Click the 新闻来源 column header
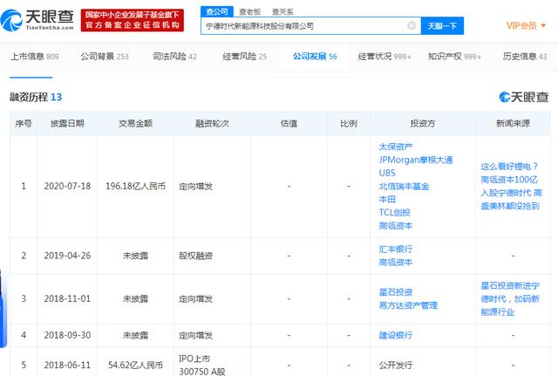The width and height of the screenshot is (558, 376). click(513, 124)
